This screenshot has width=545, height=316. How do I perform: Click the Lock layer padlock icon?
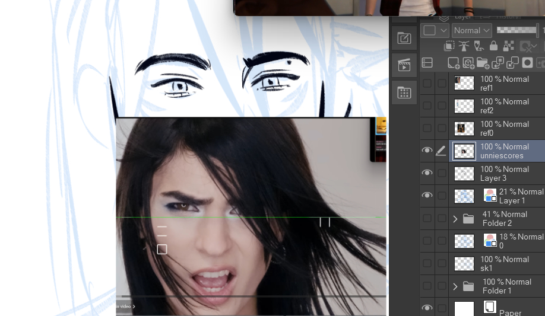pos(493,46)
